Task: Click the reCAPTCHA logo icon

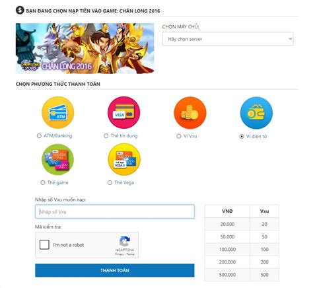Action: point(125,241)
